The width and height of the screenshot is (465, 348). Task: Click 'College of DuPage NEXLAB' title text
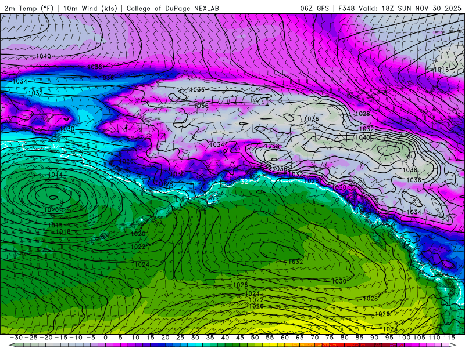point(173,8)
